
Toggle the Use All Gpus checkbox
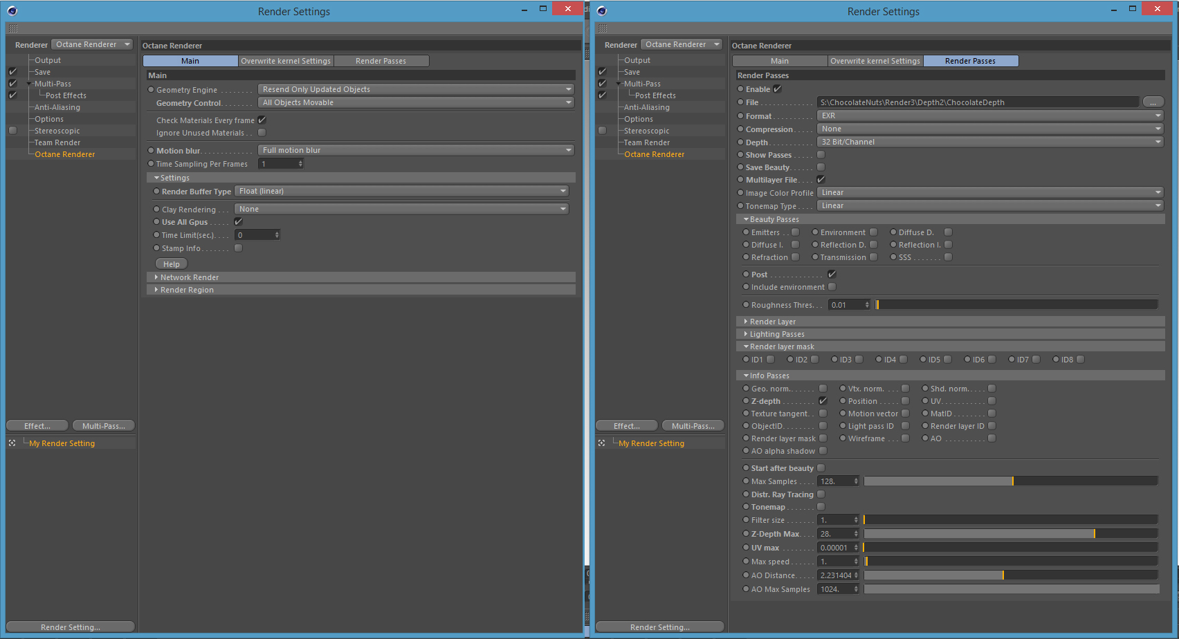(239, 221)
